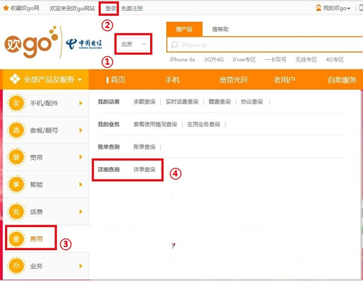
Task: Open 手机 in navigation bar
Action: [x=172, y=80]
